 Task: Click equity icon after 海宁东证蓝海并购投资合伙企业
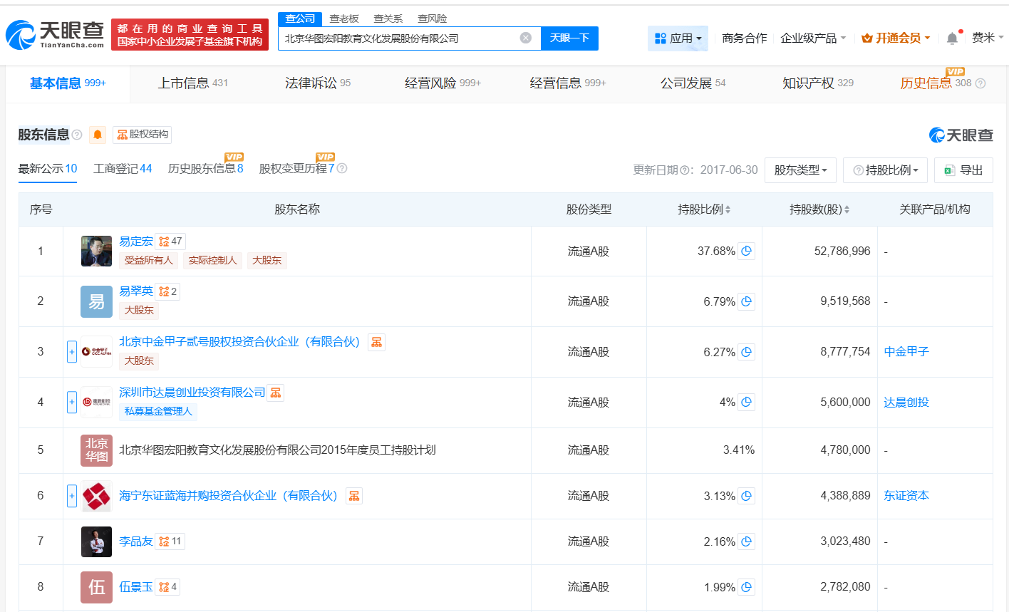354,496
